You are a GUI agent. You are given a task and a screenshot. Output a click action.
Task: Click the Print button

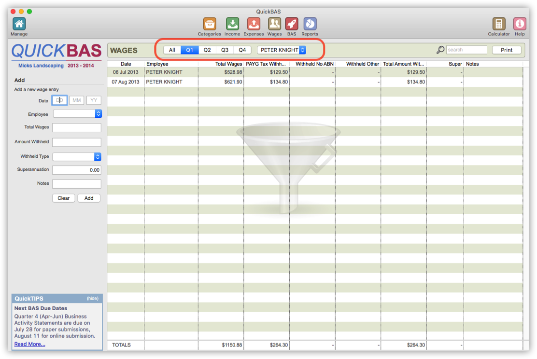click(x=507, y=50)
